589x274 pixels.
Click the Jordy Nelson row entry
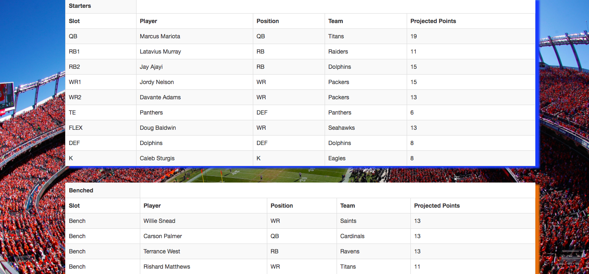157,82
